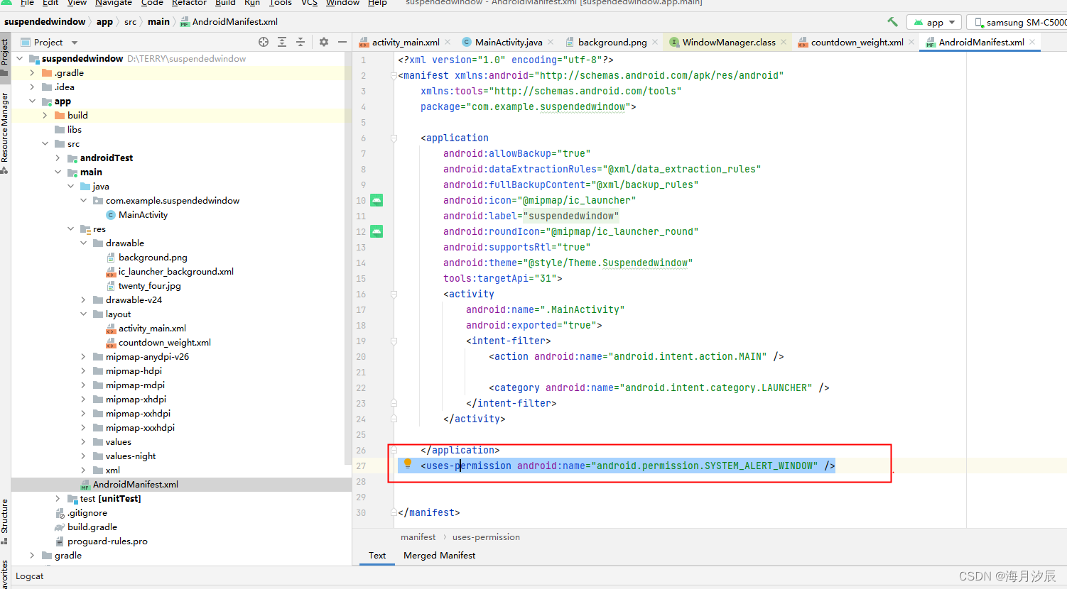
Task: Select background.png in drawable folder
Action: (153, 257)
